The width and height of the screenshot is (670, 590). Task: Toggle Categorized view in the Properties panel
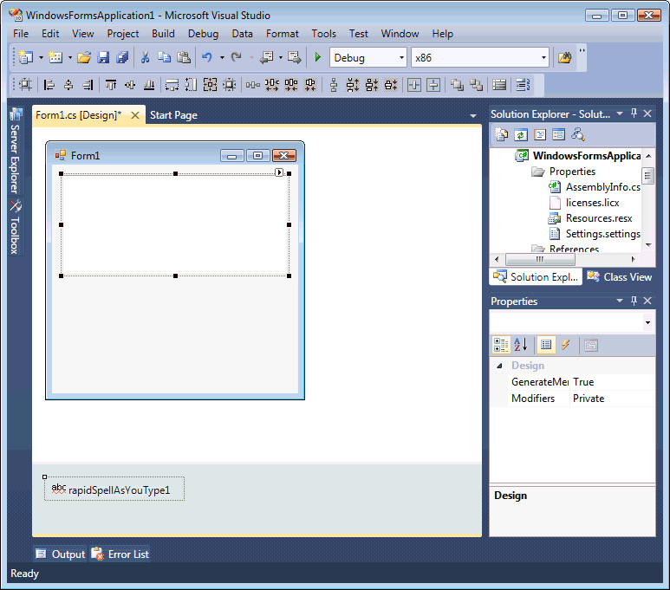coord(501,345)
